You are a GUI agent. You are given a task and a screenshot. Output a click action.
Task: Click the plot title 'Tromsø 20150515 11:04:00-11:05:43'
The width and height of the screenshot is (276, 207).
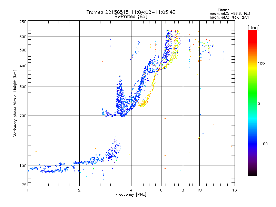pos(131,12)
